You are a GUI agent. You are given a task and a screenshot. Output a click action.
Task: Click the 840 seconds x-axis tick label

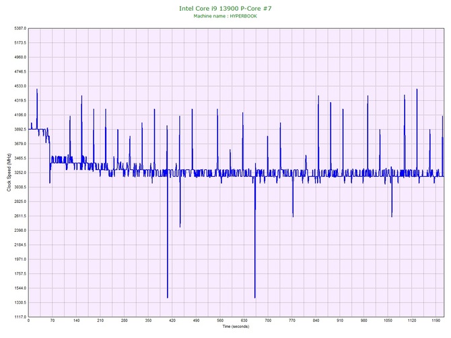tap(316, 321)
